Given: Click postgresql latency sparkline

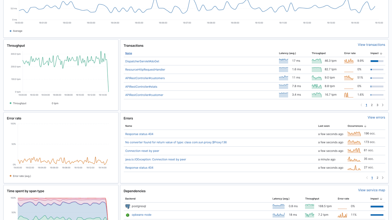Looking at the screenshot, I should pos(279,206).
